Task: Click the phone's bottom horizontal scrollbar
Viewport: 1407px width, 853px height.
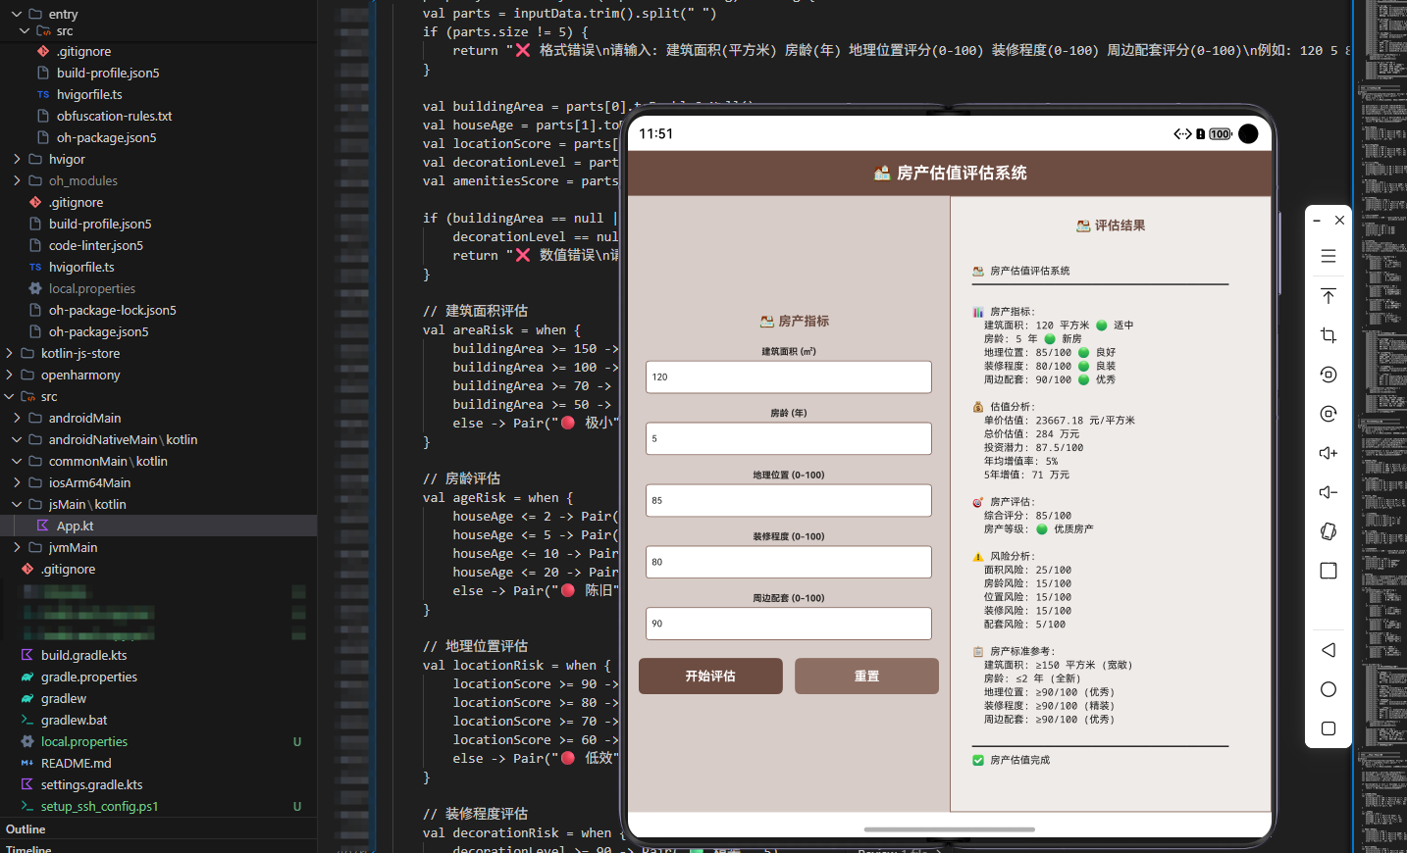Action: pyautogui.click(x=948, y=829)
